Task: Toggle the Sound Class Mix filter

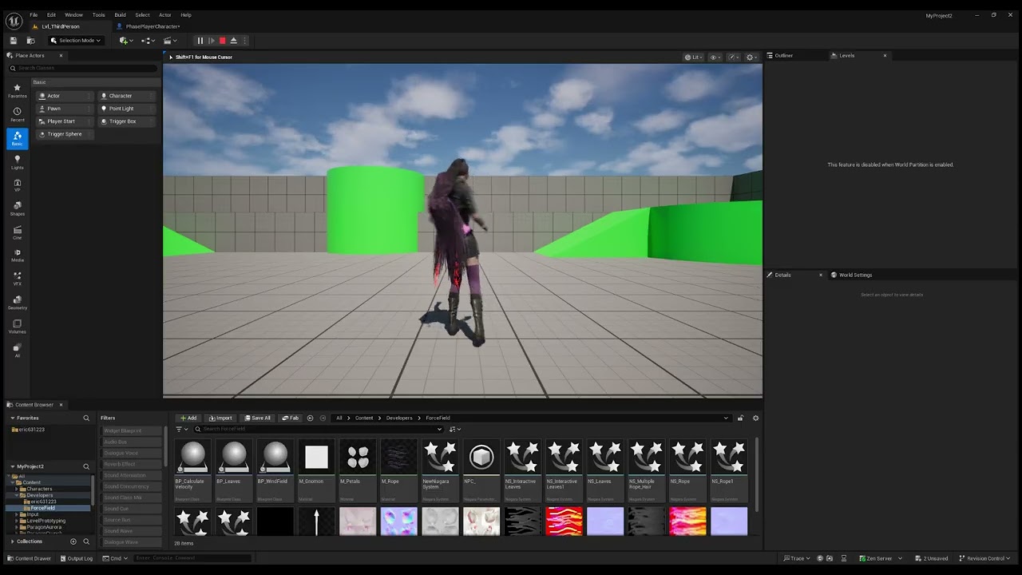Action: [x=132, y=498]
